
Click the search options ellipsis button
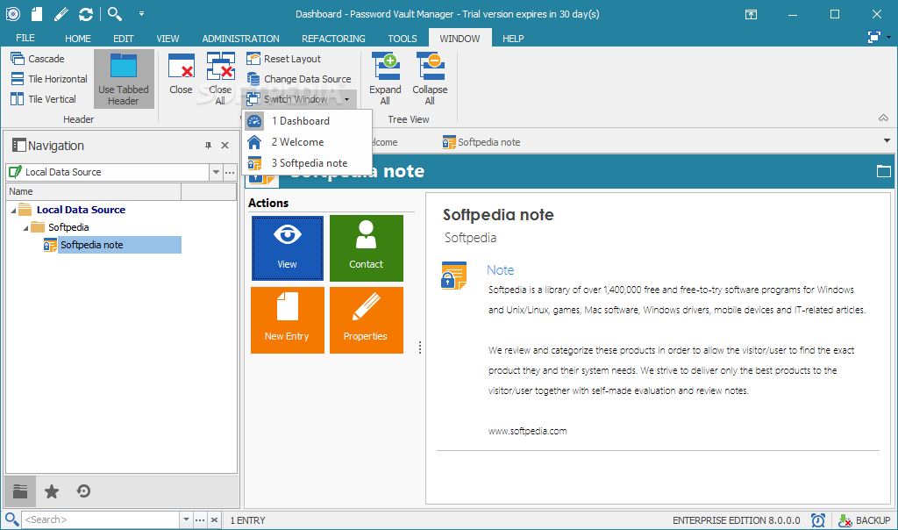point(200,519)
